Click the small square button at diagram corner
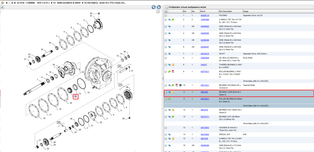314x152 pixels. 158,11
